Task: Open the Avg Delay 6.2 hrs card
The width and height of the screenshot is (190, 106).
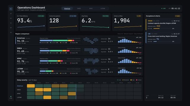Action: [x=95, y=22]
